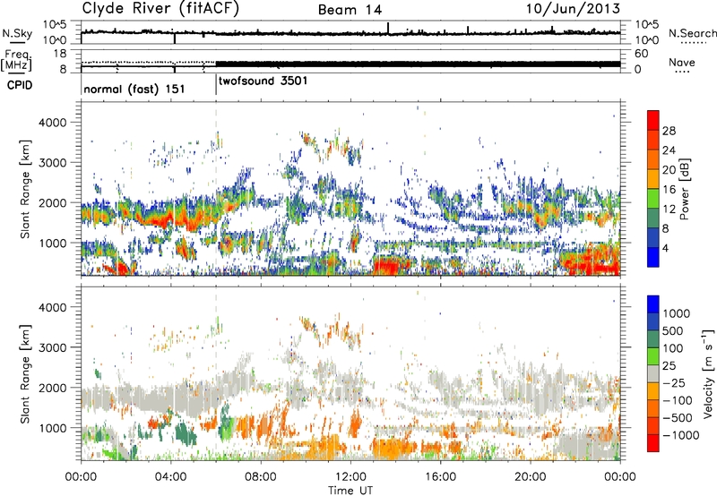Image resolution: width=717 pixels, height=496 pixels.
Task: Click the 'Beam 14' label
Action: pyautogui.click(x=350, y=10)
